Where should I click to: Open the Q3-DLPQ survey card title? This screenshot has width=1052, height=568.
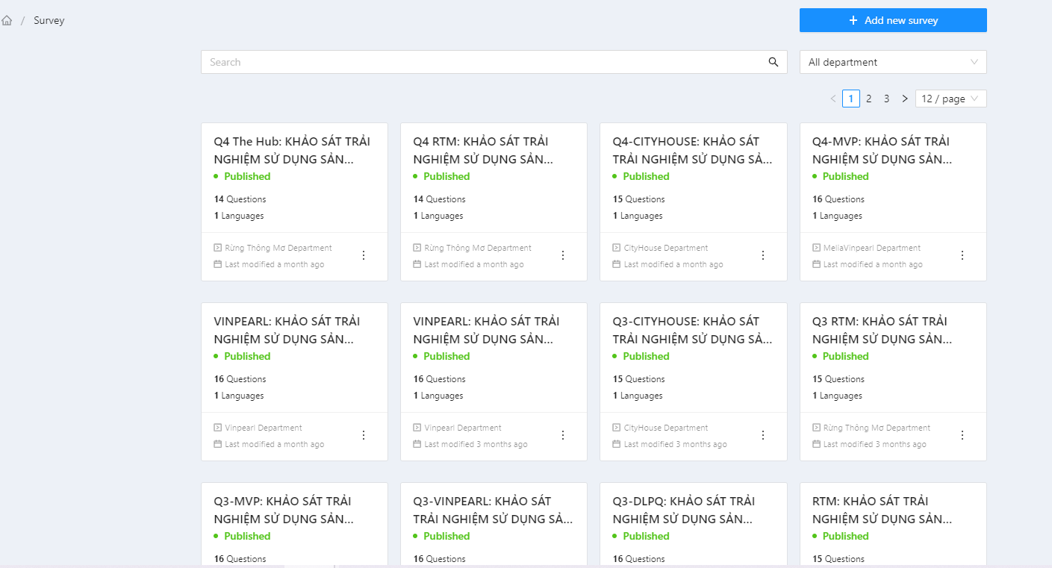[x=683, y=510]
